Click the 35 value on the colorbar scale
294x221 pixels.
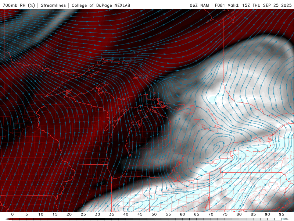coord(112,214)
